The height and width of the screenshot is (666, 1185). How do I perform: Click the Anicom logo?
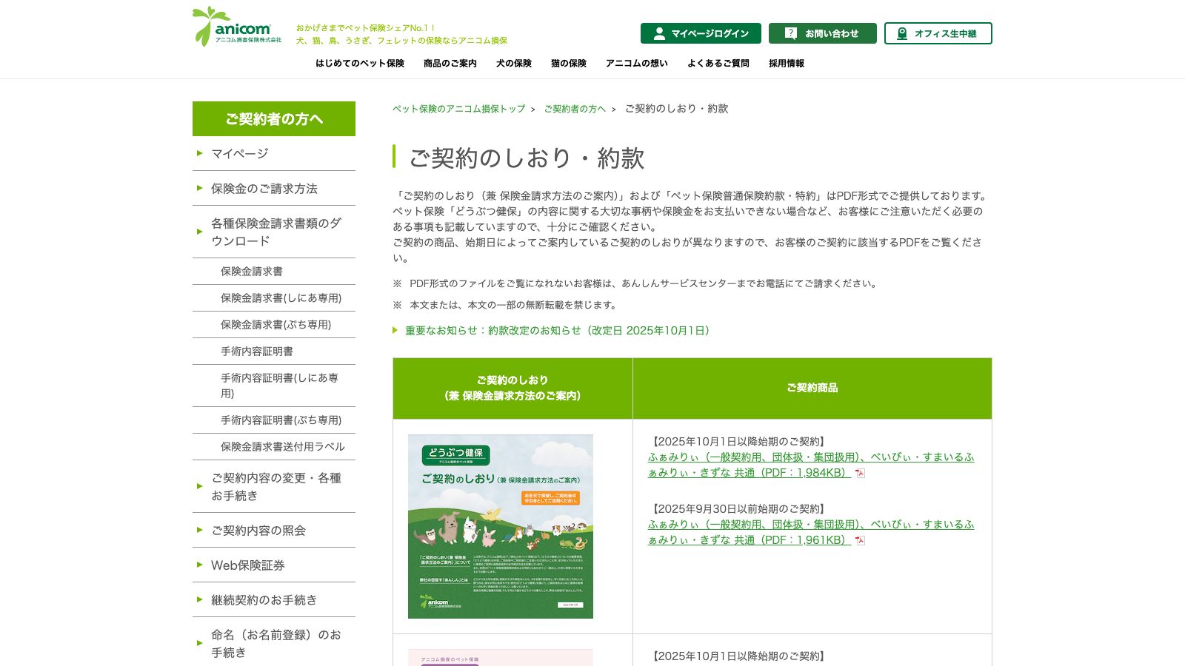237,27
